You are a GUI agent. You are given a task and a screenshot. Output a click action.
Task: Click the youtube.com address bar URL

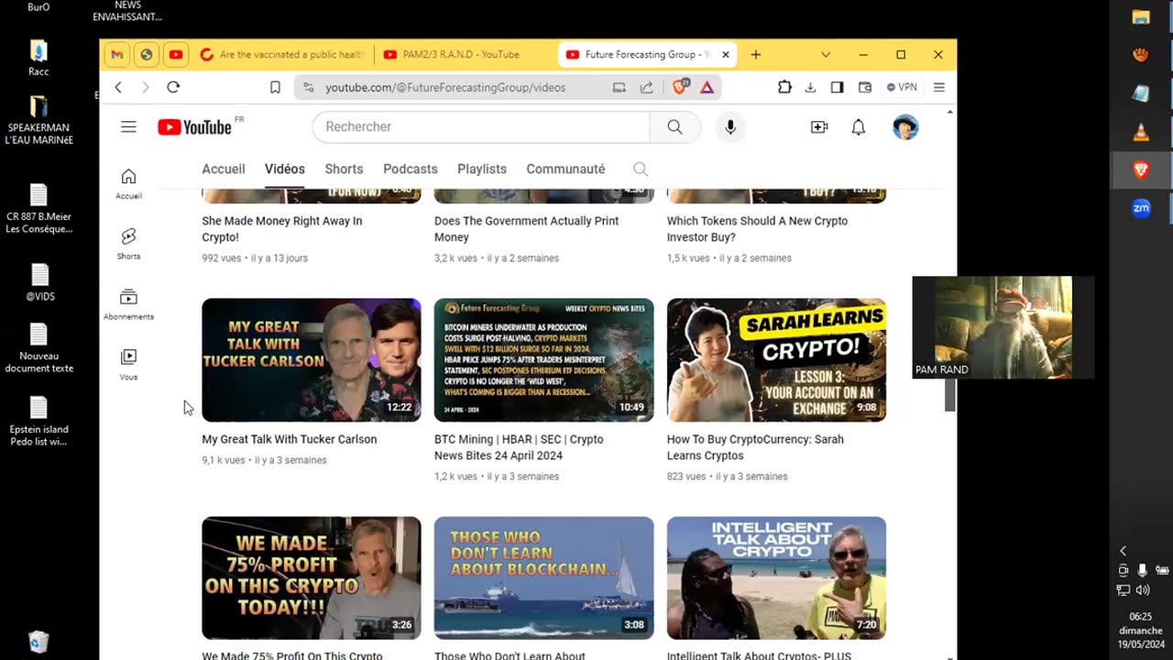pyautogui.click(x=445, y=87)
